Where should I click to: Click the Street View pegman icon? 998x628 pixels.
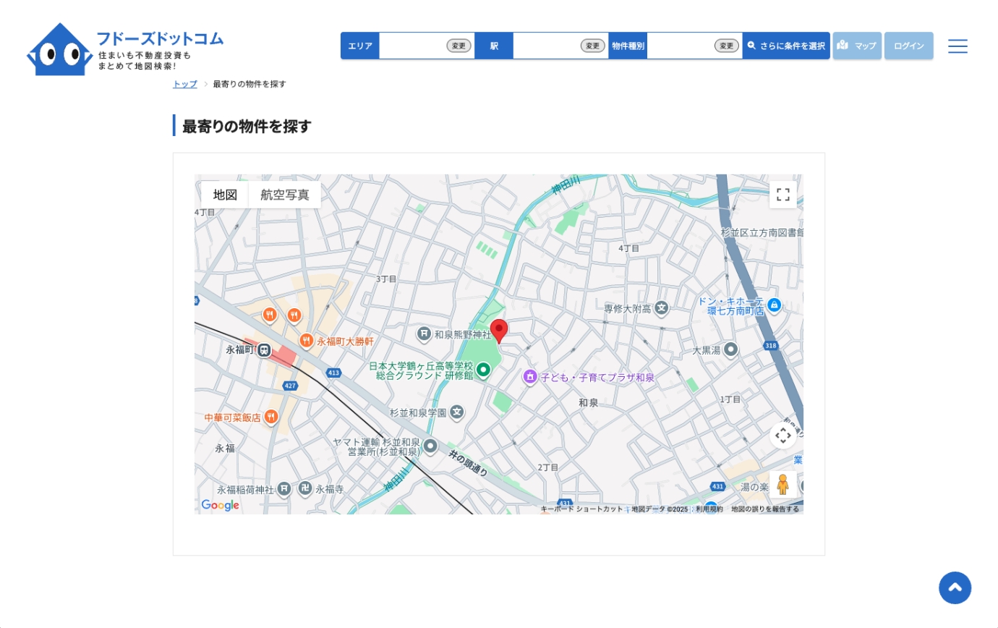(x=782, y=484)
